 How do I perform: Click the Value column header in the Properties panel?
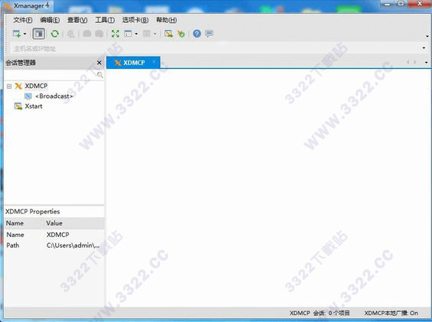click(x=54, y=223)
